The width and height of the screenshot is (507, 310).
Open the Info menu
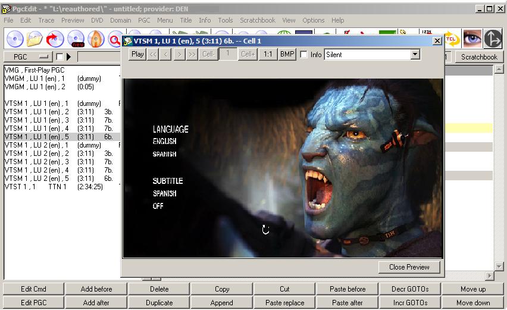(x=205, y=20)
